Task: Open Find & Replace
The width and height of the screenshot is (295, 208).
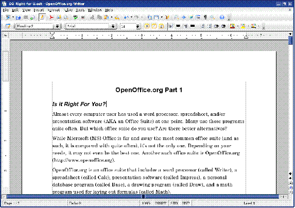Action: coord(177,18)
